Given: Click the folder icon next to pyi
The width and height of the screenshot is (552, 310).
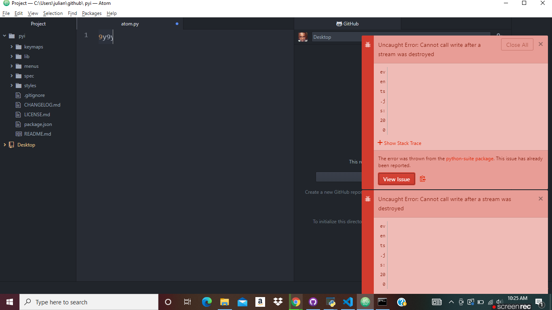Looking at the screenshot, I should 12,36.
